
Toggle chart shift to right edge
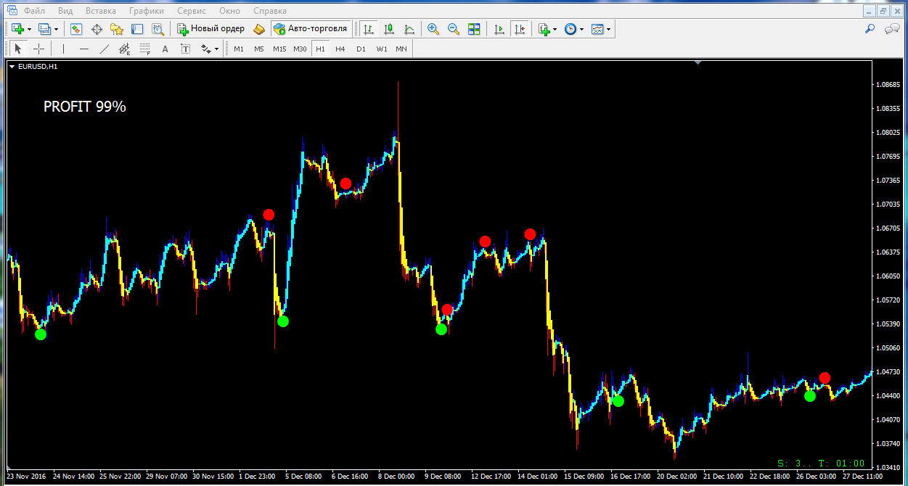[519, 29]
